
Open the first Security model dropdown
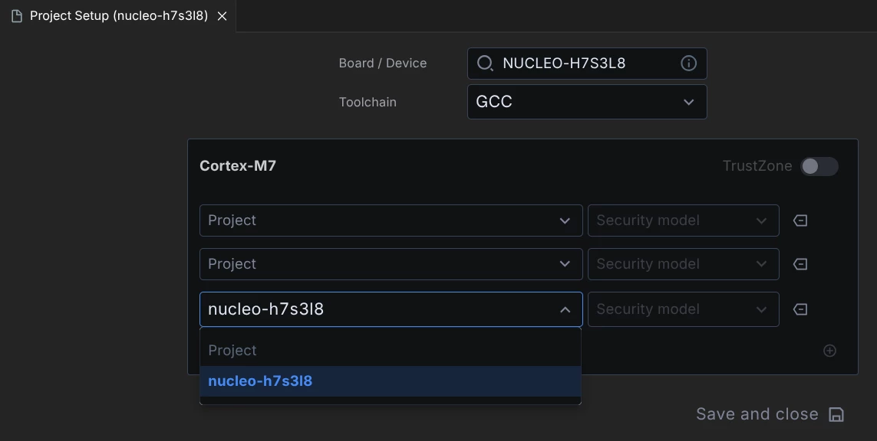(x=684, y=220)
